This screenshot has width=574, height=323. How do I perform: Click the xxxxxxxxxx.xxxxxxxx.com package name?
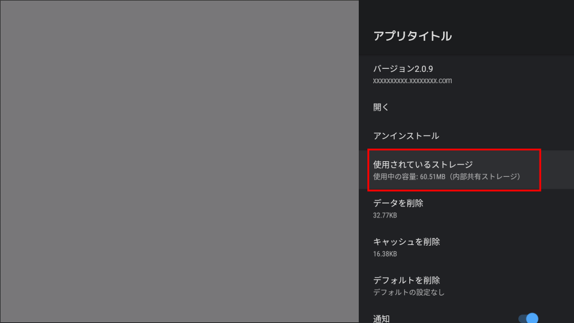click(x=412, y=80)
